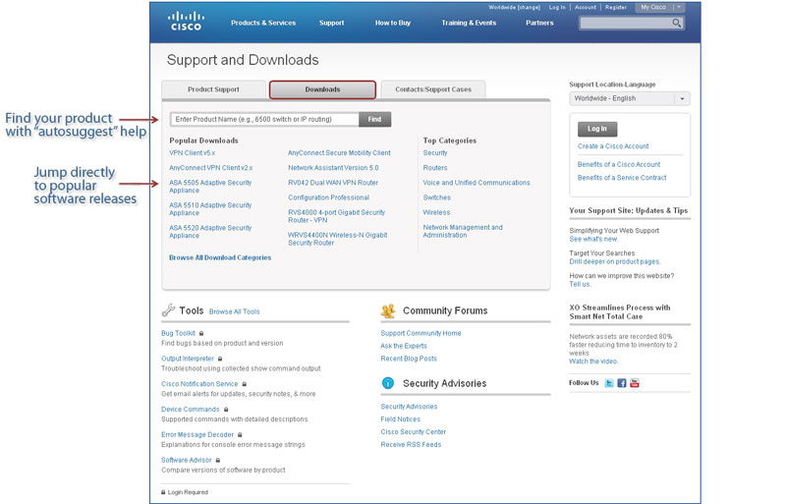Open Benefits of a Service Contract link
Image resolution: width=786 pixels, height=504 pixels.
click(622, 178)
